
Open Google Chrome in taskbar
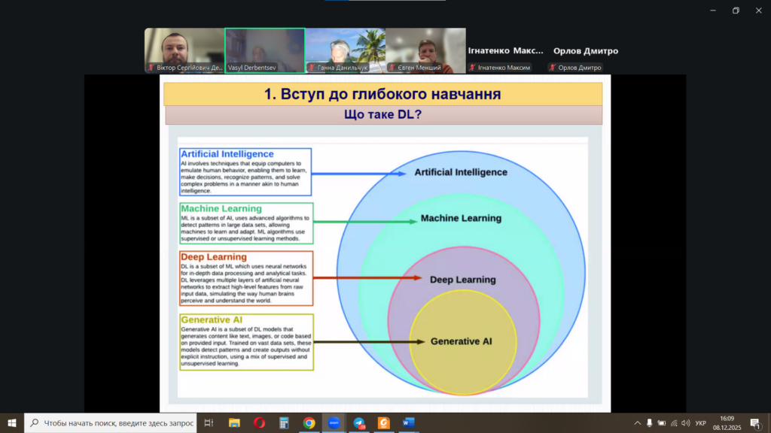click(x=309, y=422)
